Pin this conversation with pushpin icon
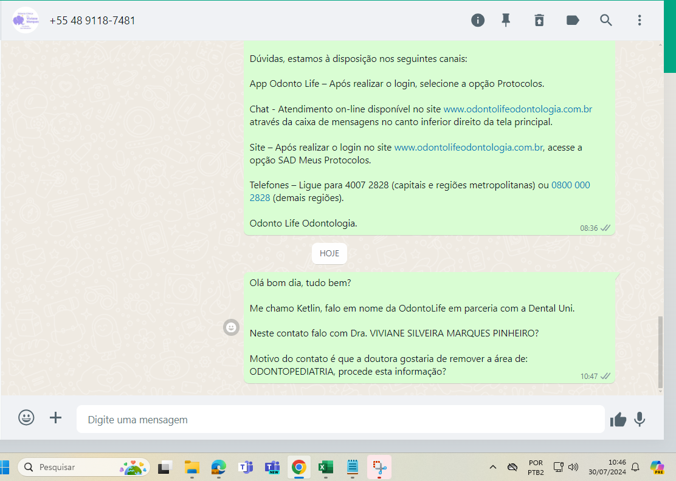The image size is (676, 481). click(506, 20)
